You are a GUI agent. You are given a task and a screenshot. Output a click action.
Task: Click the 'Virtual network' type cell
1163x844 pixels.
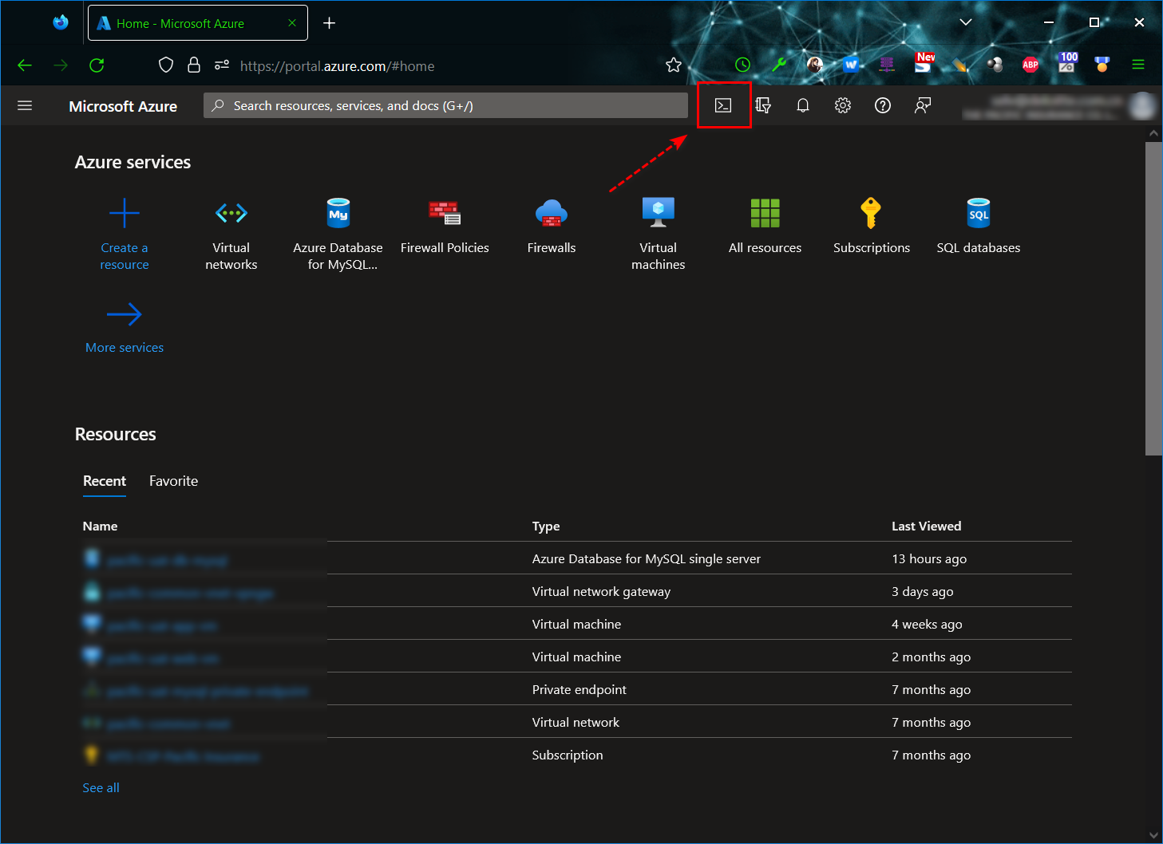click(x=576, y=723)
